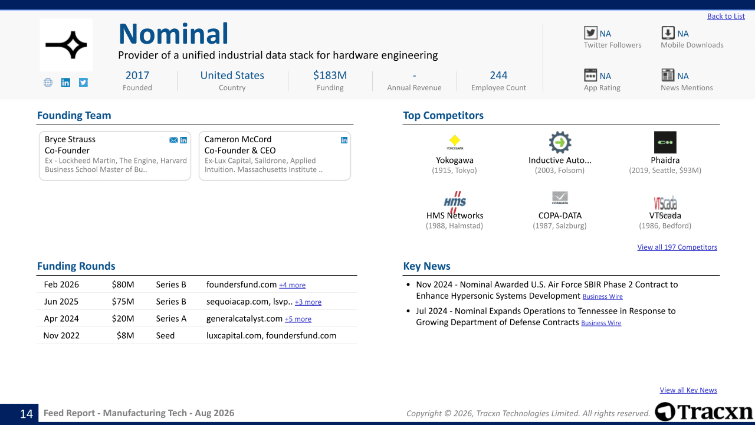This screenshot has height=425, width=755.
Task: Open View all 197 Competitors link
Action: point(677,247)
